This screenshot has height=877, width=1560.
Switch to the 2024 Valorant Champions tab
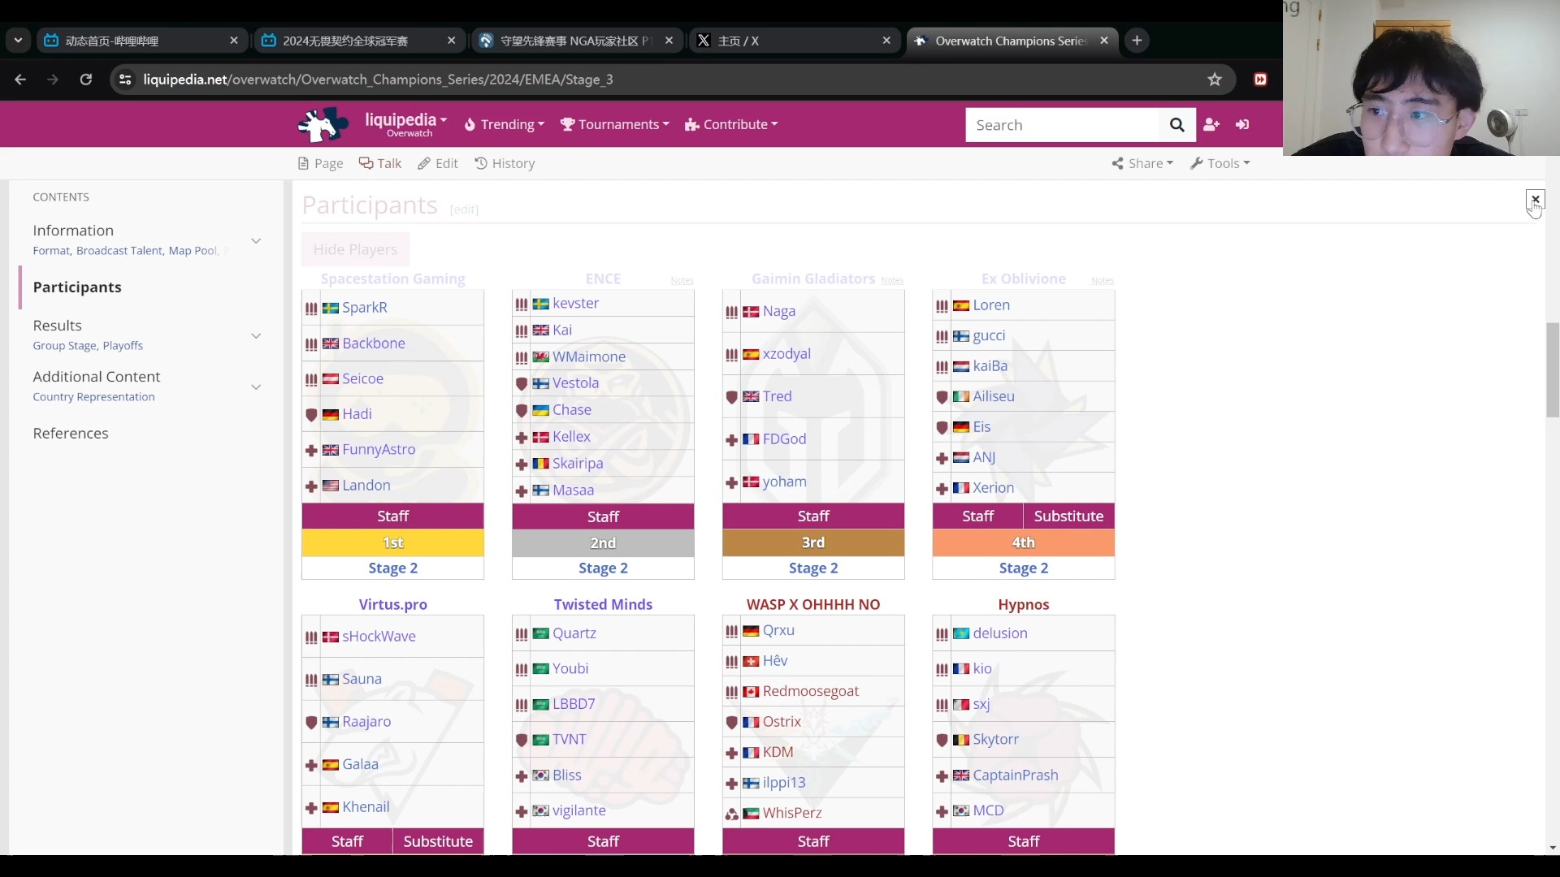coord(360,41)
